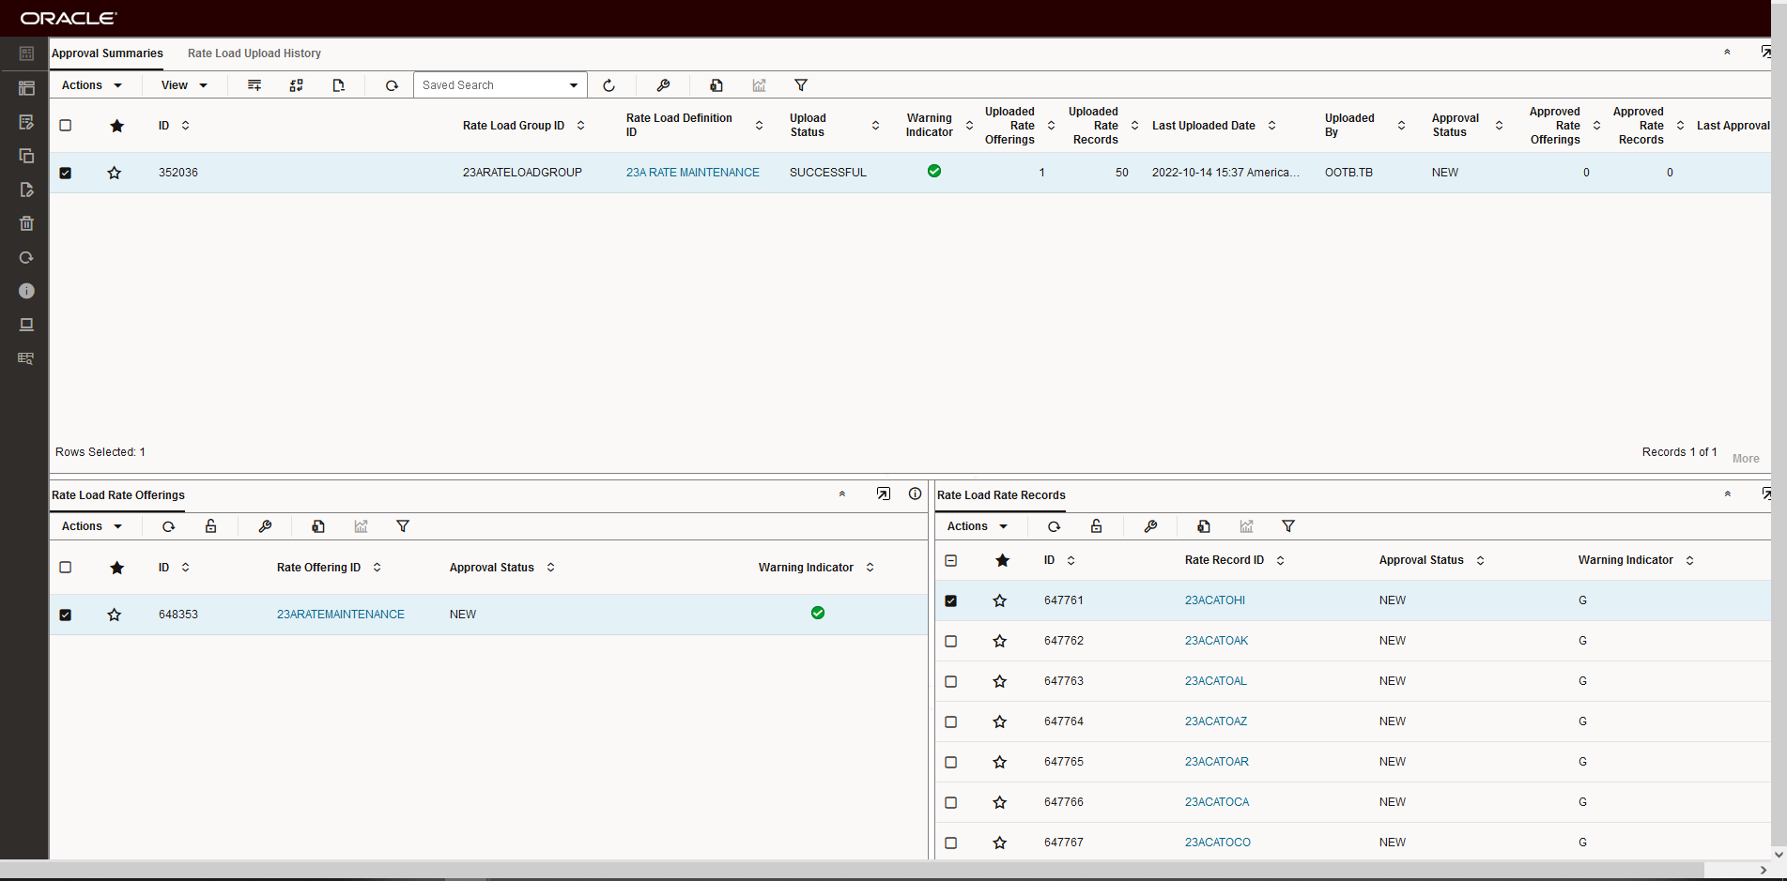Open the filter in Rate Offerings toolbar
This screenshot has height=881, width=1787.
click(403, 526)
